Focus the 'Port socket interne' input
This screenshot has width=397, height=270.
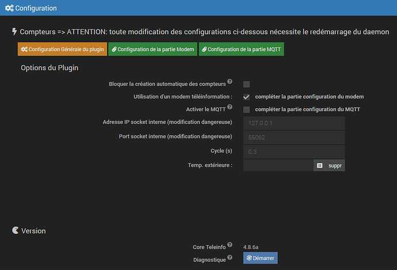click(293, 137)
